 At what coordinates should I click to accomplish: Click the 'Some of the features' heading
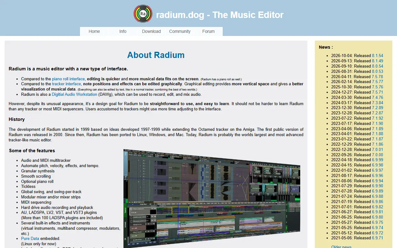[32, 151]
